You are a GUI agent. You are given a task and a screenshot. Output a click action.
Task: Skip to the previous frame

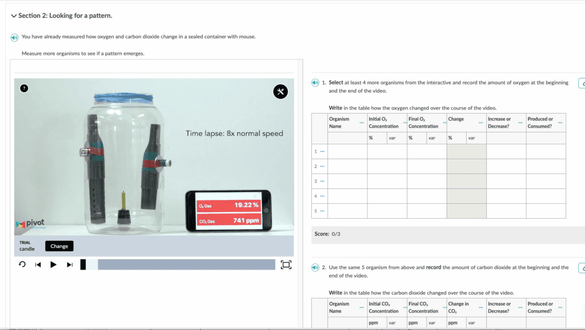coord(38,264)
